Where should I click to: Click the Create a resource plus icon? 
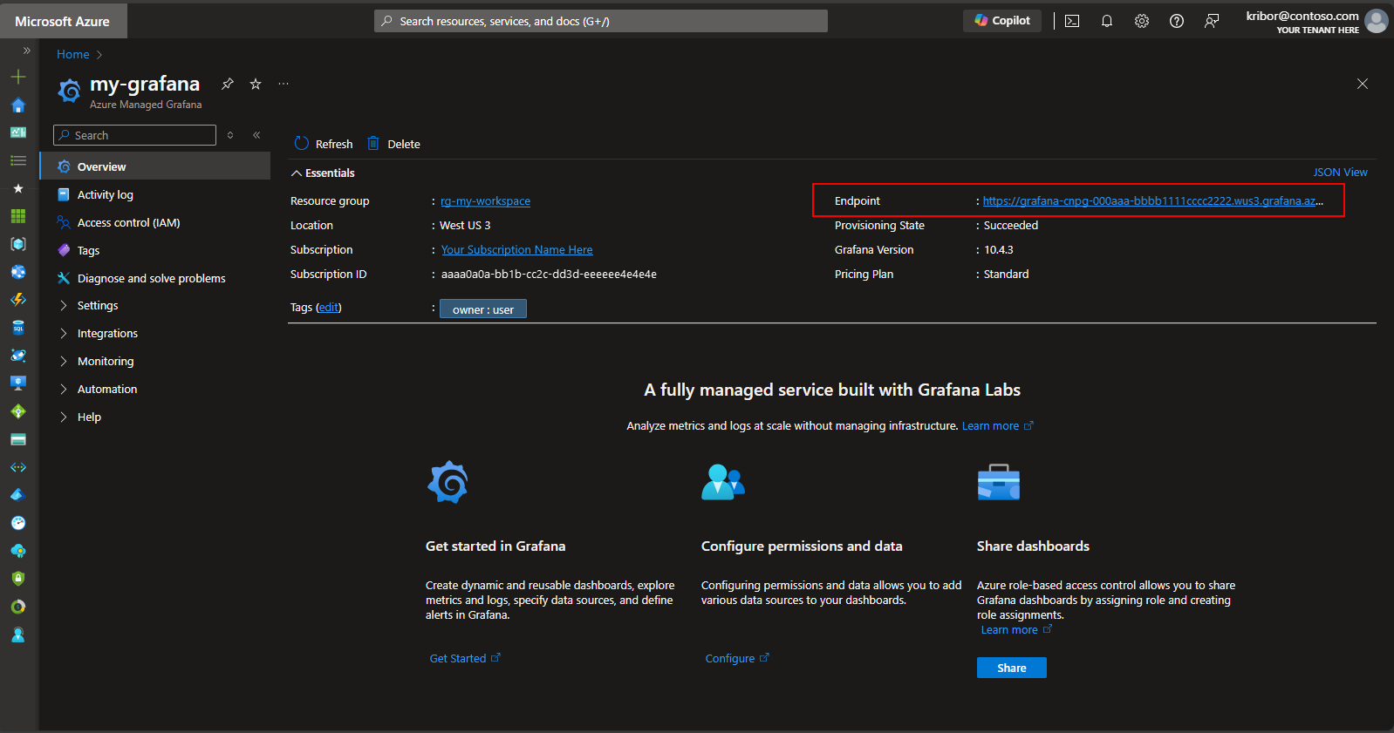(18, 77)
